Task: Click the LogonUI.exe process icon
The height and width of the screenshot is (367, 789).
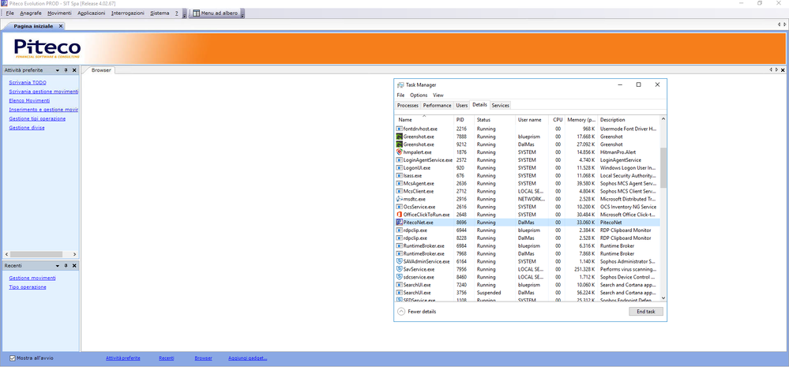Action: [x=400, y=167]
